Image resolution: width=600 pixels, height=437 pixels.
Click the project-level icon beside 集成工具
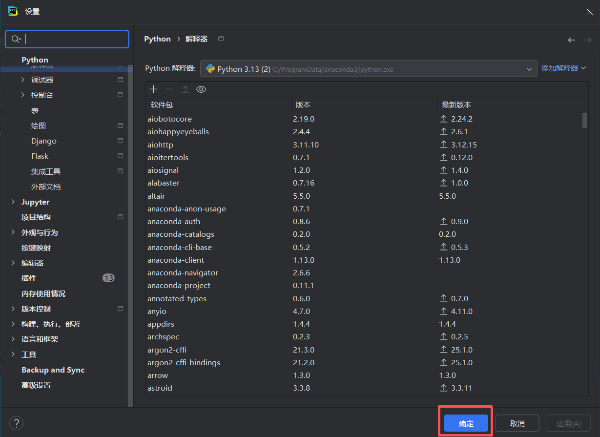coord(120,171)
